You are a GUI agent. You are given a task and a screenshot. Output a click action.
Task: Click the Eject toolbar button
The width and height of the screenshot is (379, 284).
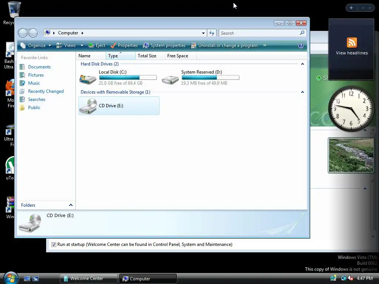coord(97,45)
